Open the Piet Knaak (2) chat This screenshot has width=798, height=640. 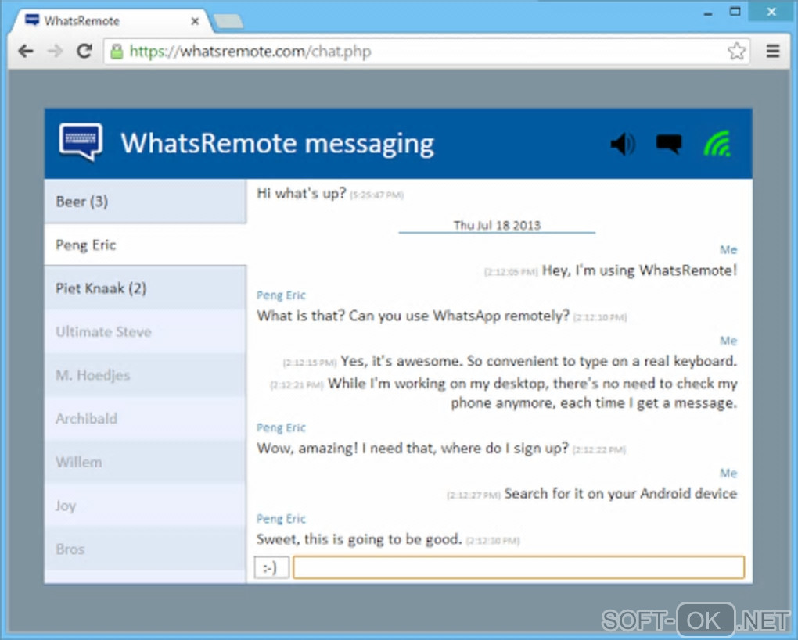coord(146,288)
